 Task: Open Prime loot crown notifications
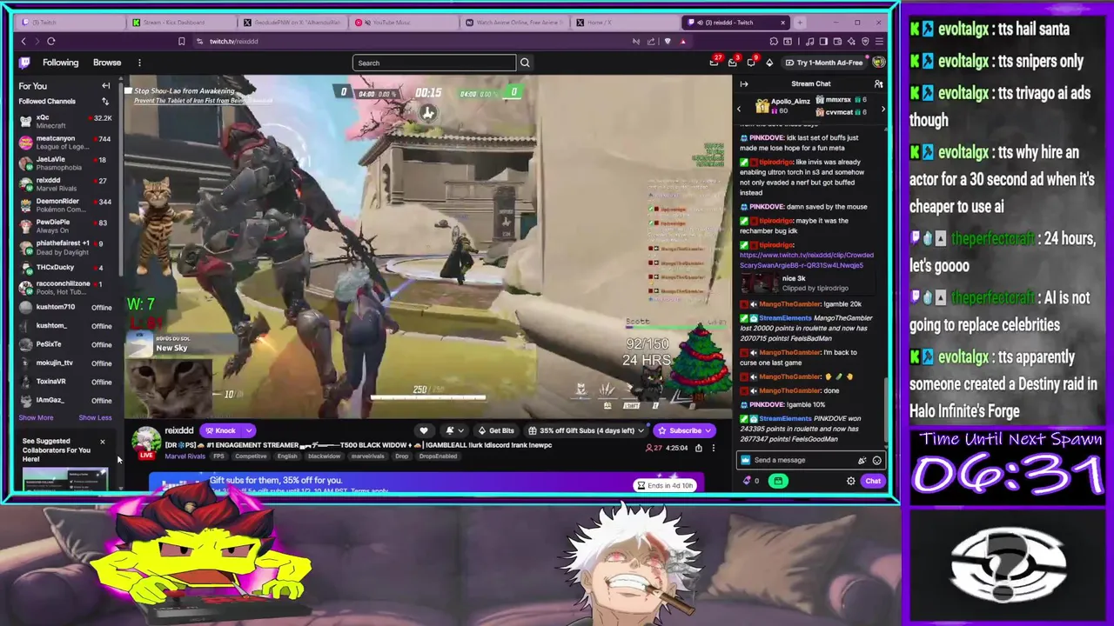click(x=715, y=62)
